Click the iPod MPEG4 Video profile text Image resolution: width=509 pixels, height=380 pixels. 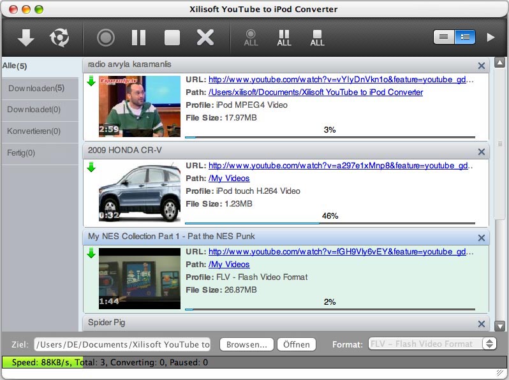click(252, 105)
